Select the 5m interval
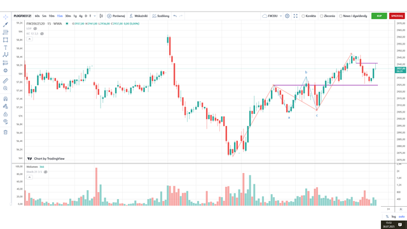 (45, 16)
